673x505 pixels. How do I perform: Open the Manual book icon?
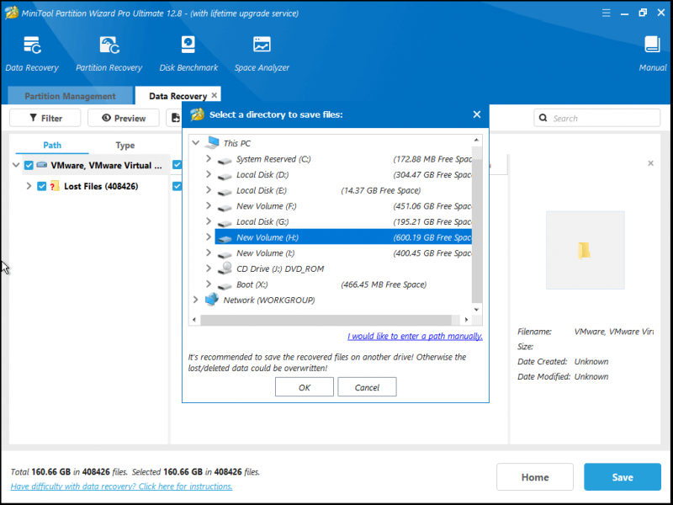[652, 45]
